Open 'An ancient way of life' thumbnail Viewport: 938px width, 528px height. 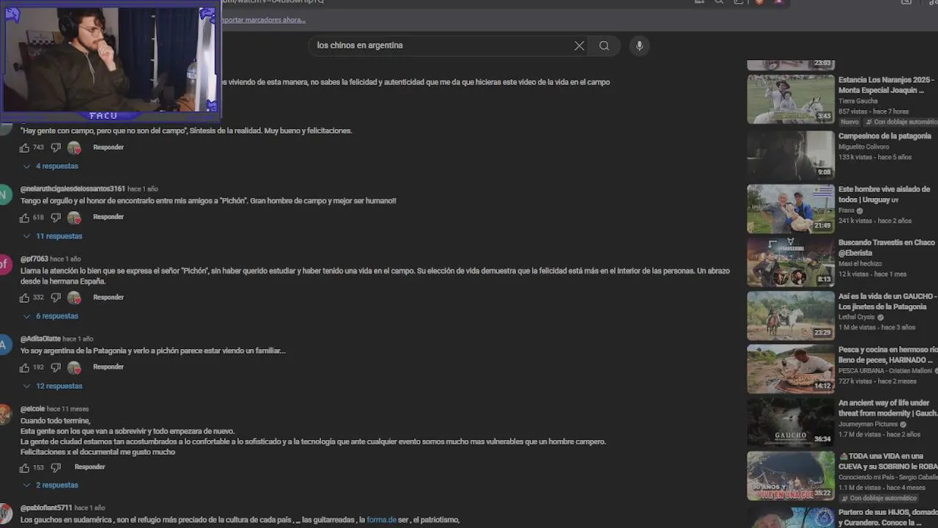click(791, 422)
